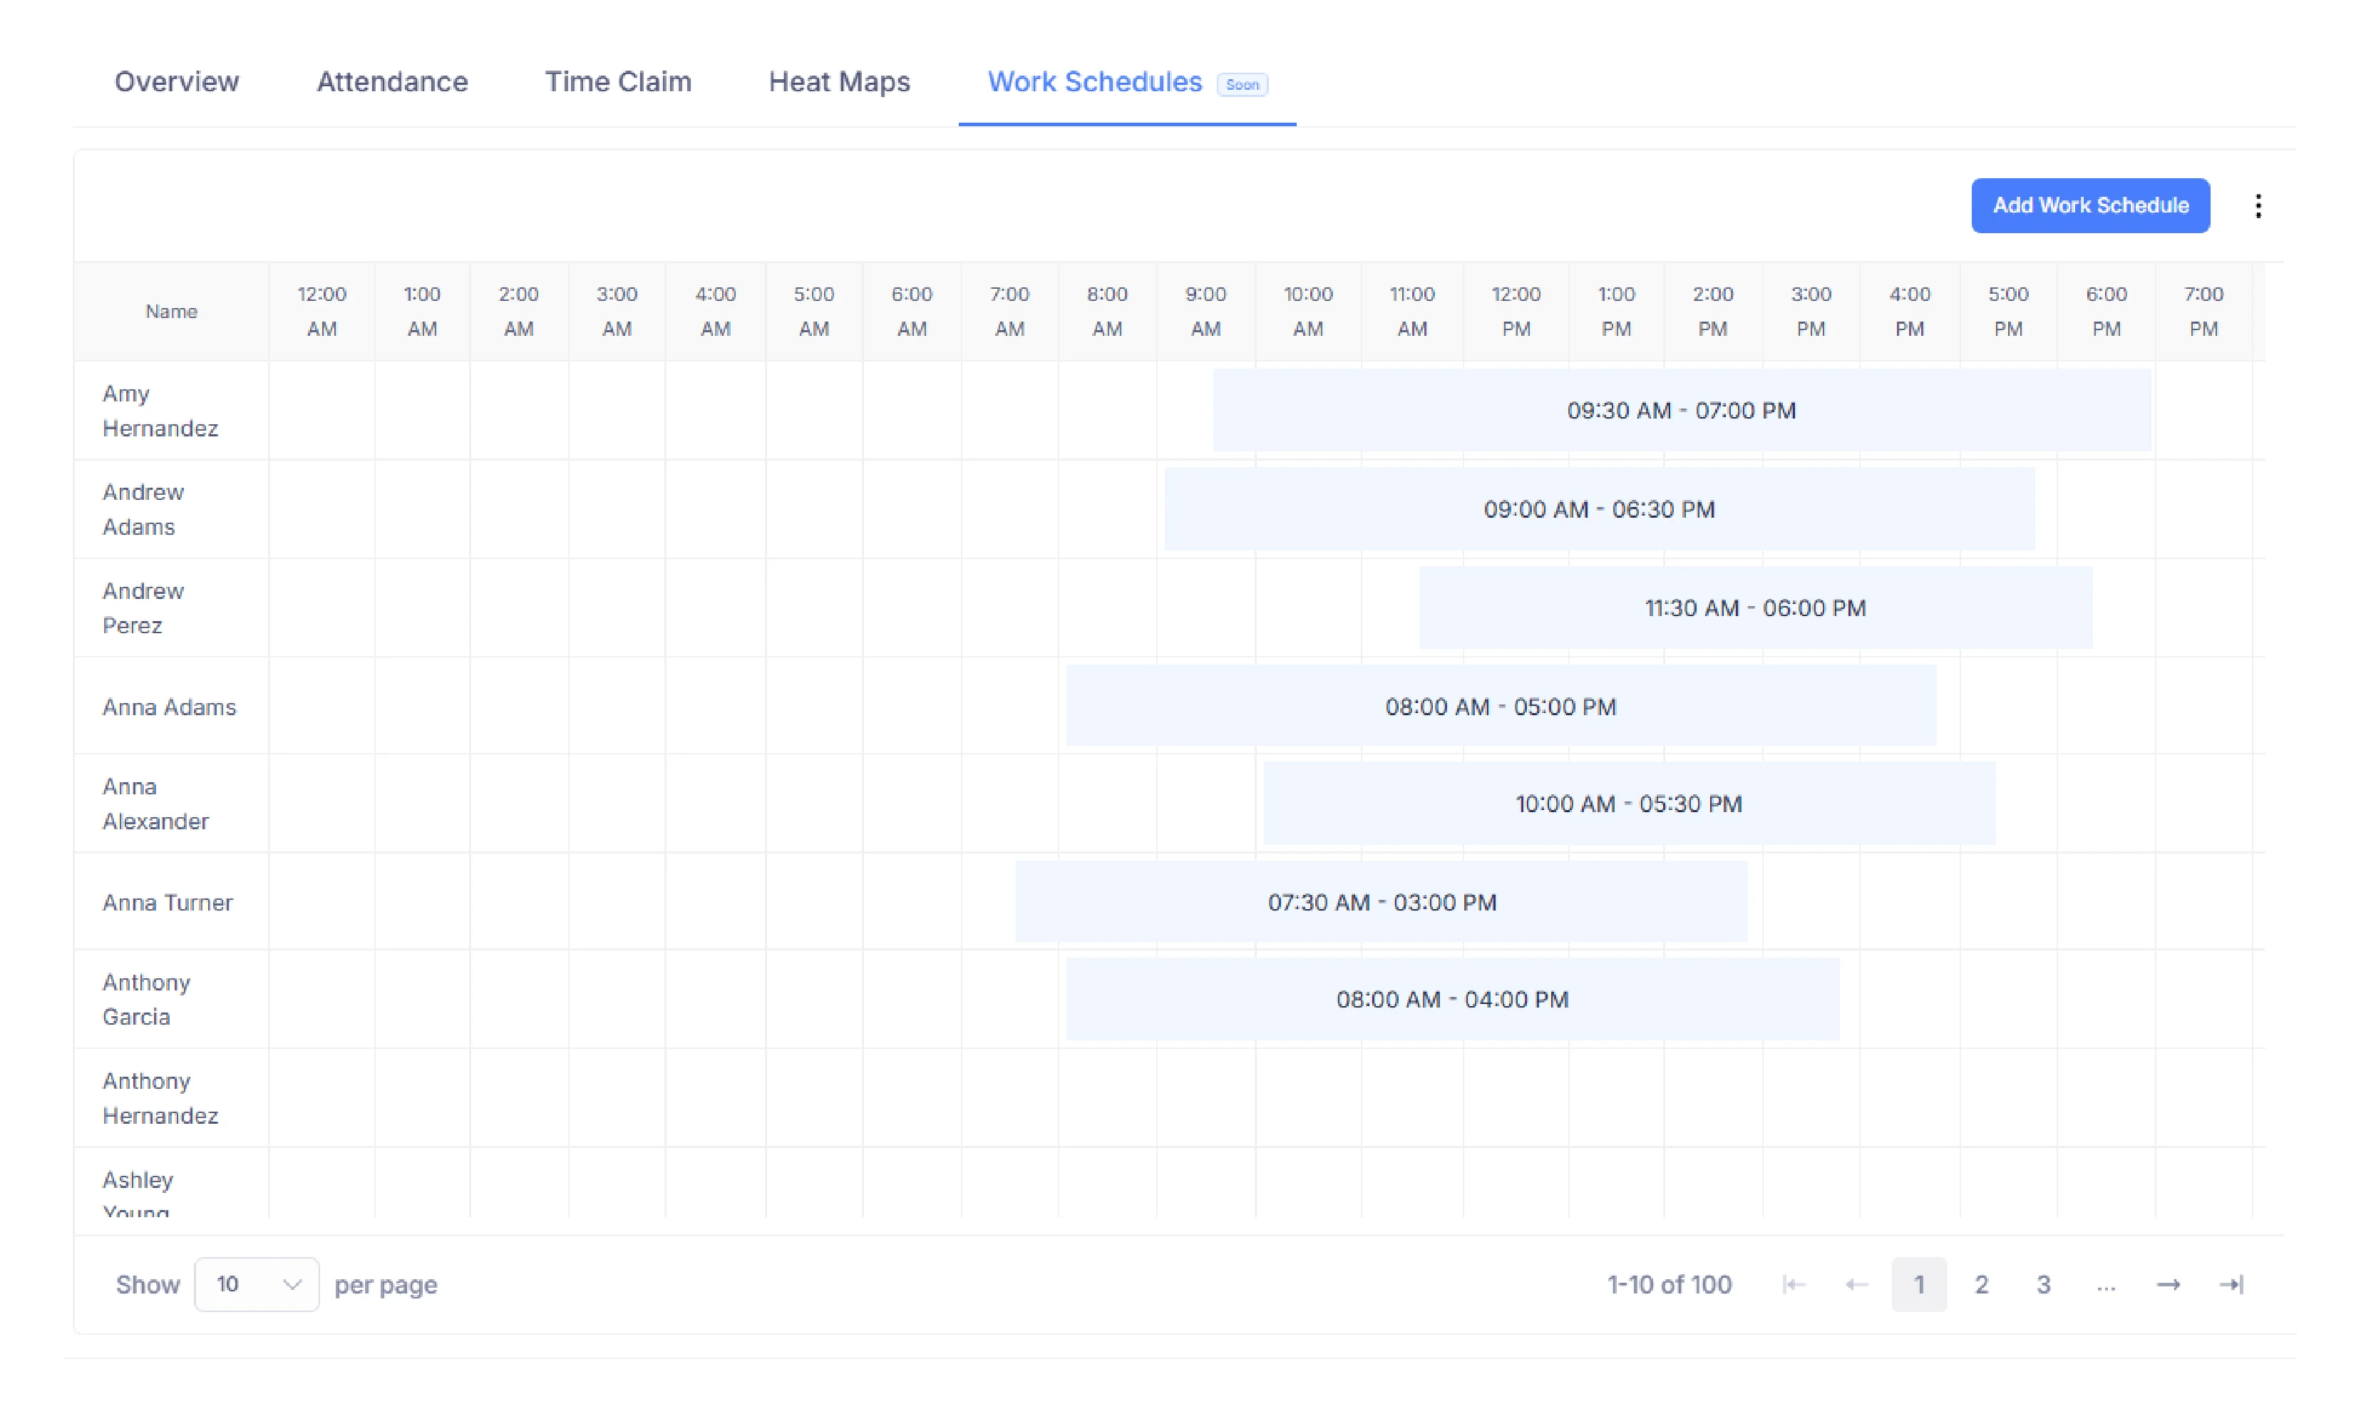
Task: Open the three-dot options menu
Action: 2258,205
